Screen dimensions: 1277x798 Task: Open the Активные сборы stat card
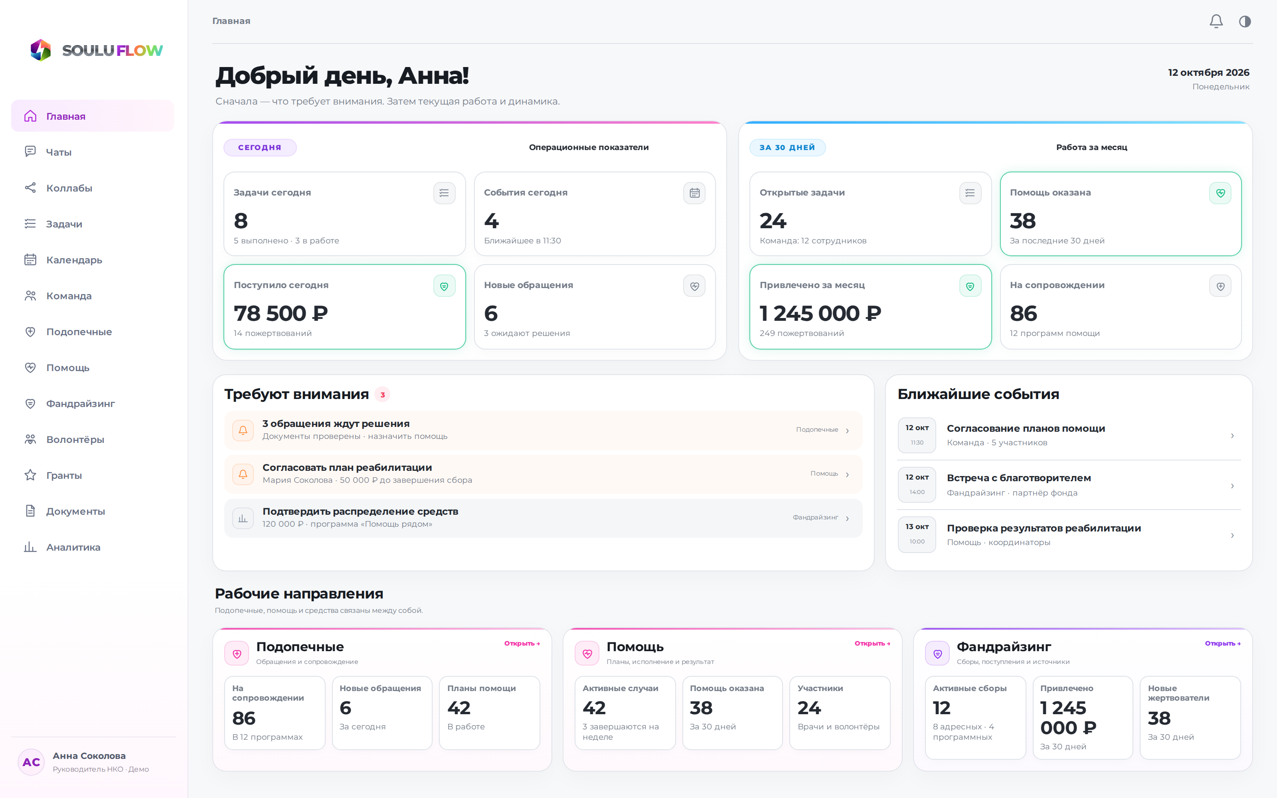click(975, 717)
